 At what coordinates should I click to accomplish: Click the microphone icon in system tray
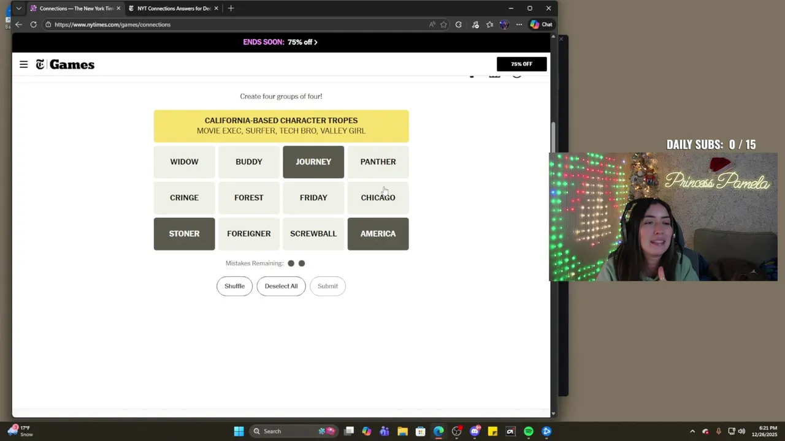(x=718, y=431)
